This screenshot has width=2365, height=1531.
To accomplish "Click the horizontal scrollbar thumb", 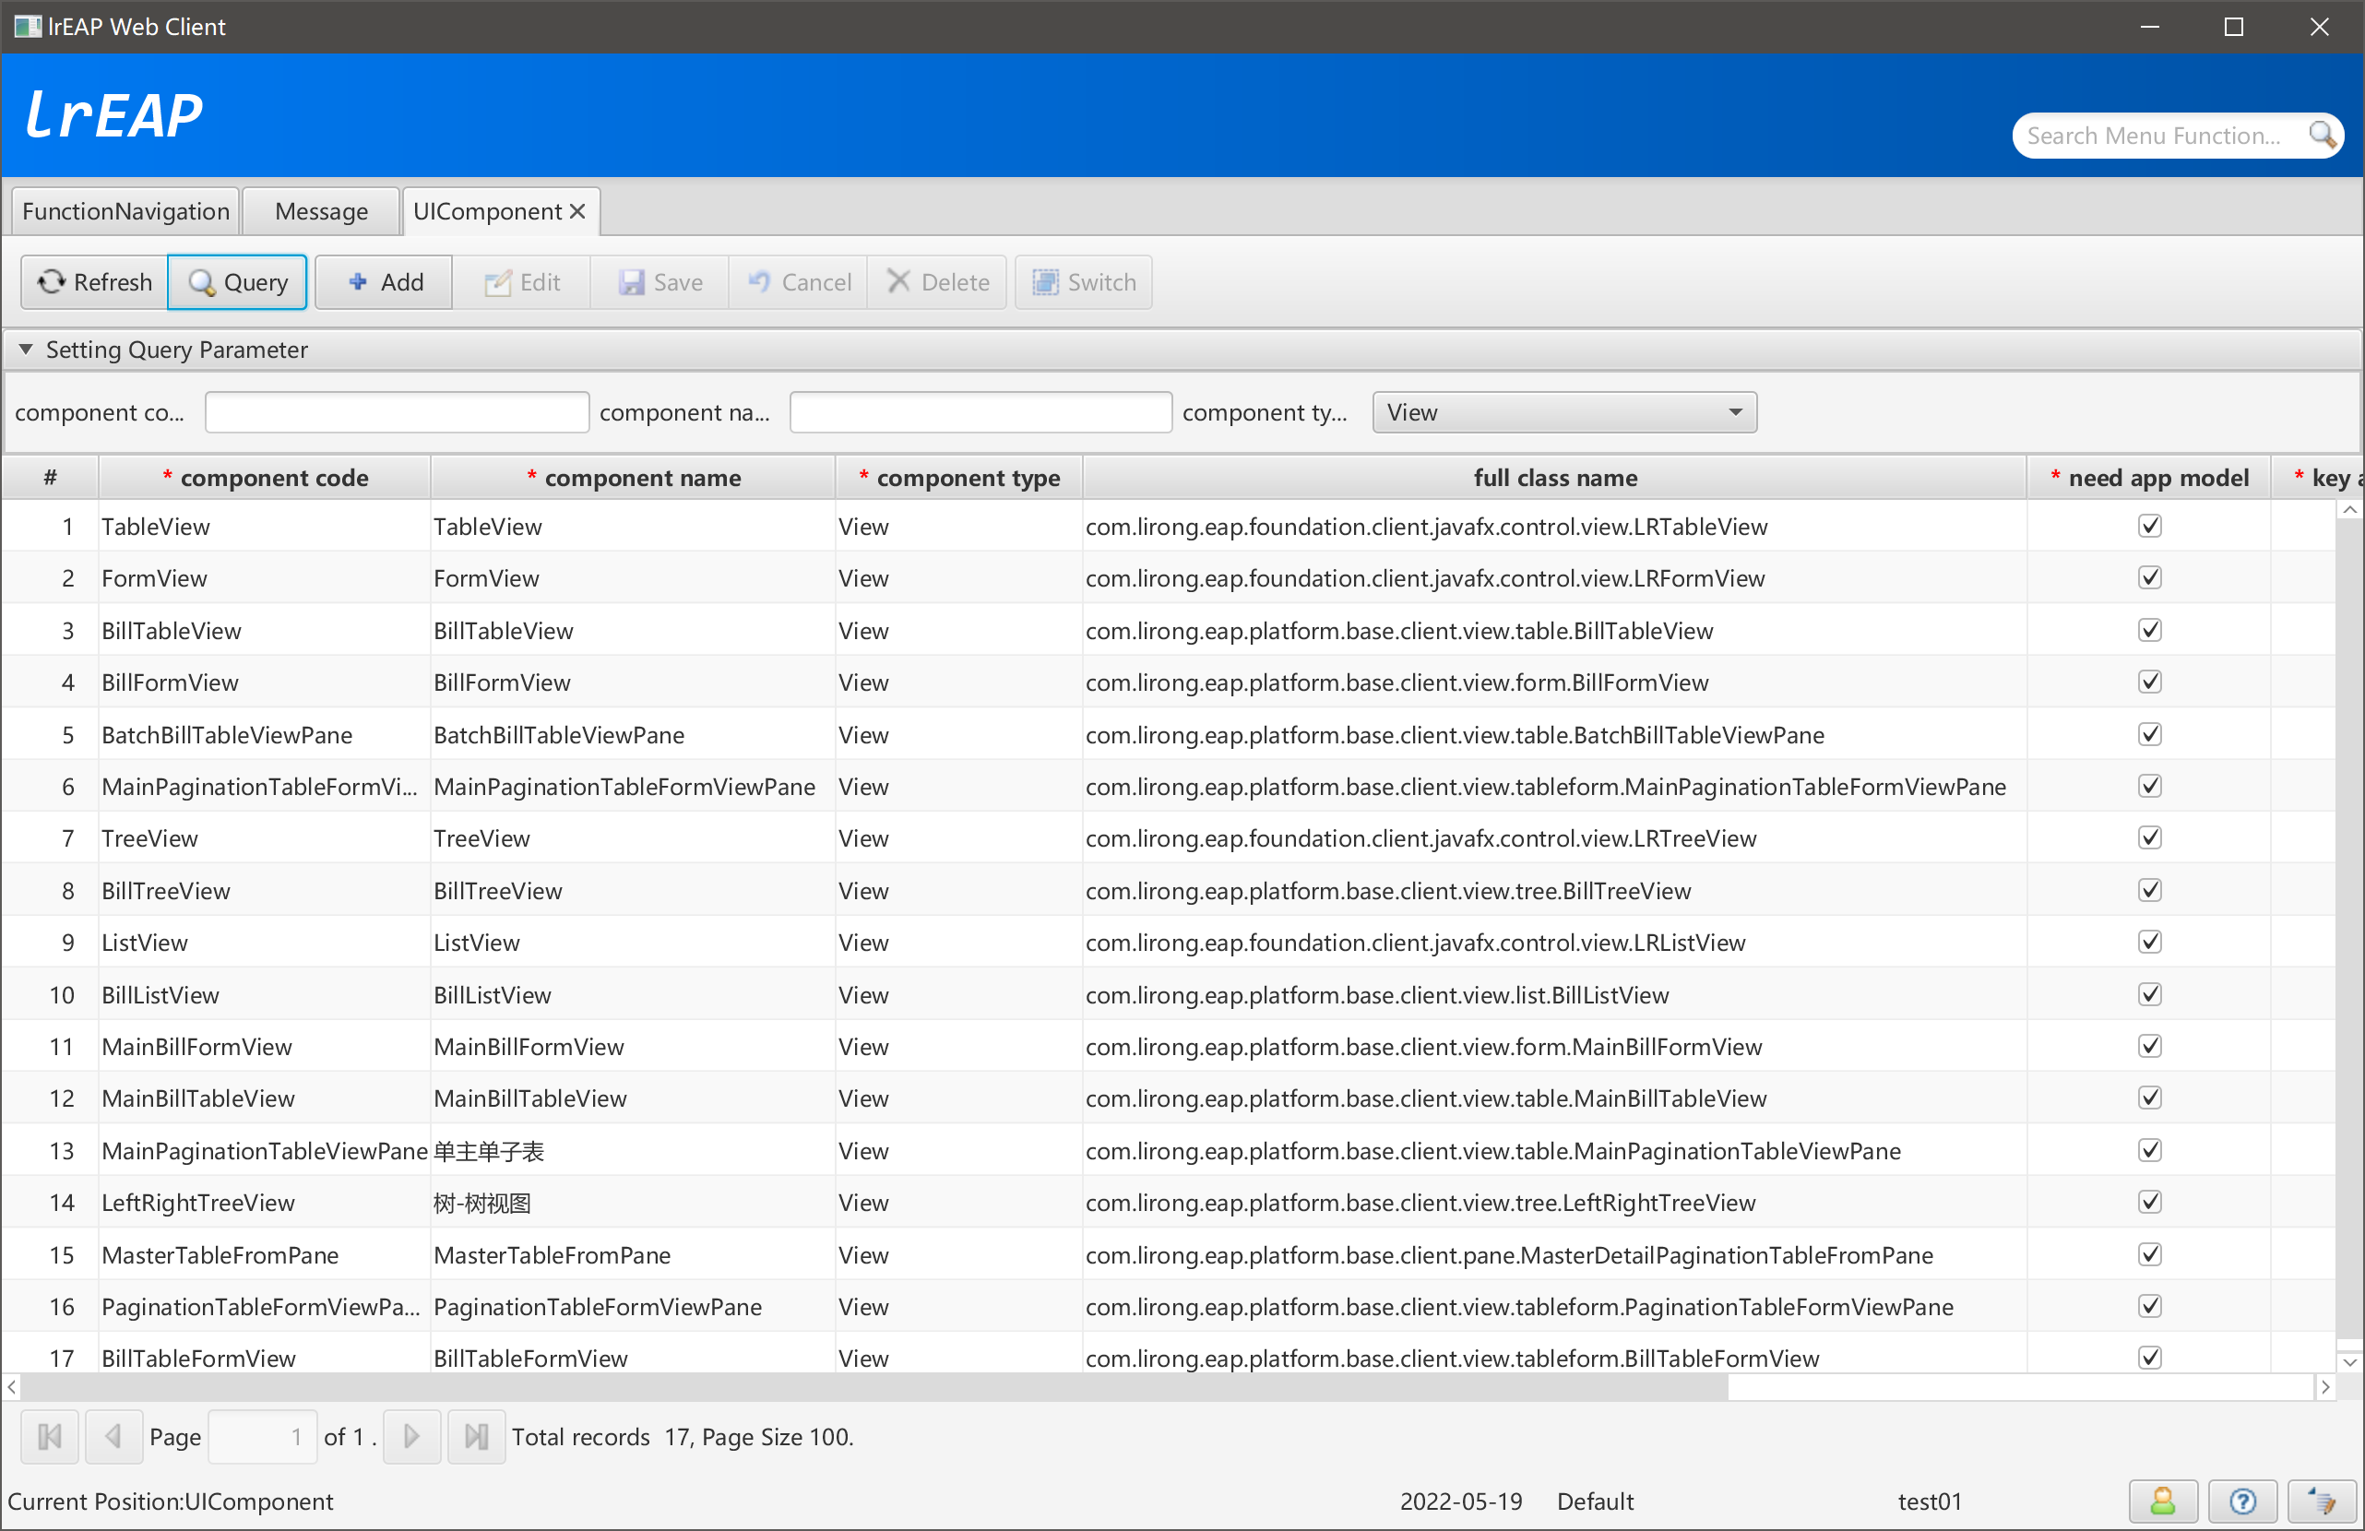I will pyautogui.click(x=874, y=1387).
